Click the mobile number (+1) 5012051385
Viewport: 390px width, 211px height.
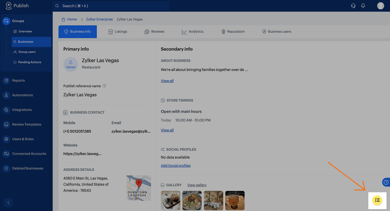click(77, 131)
